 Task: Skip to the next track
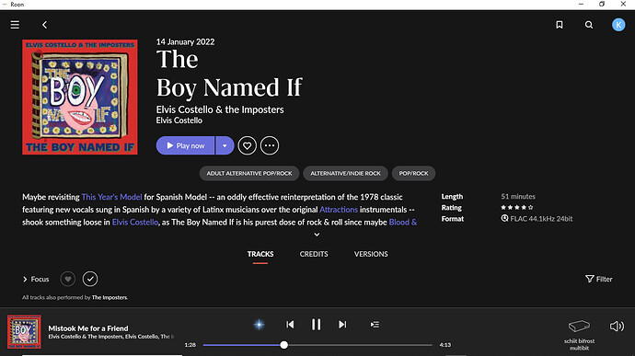point(342,325)
